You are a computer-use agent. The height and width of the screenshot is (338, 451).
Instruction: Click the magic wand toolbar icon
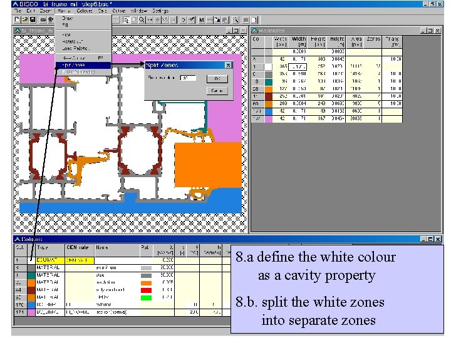point(236,20)
